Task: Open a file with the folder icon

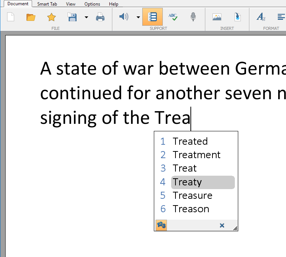Action: tap(31, 17)
